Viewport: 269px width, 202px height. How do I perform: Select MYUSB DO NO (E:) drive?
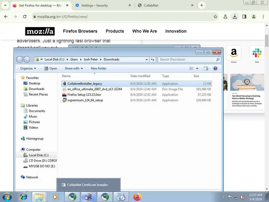pos(42,166)
